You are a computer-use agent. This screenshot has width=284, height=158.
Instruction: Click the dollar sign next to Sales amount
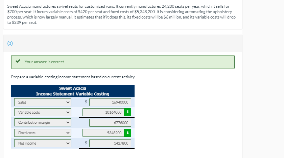pos(86,102)
